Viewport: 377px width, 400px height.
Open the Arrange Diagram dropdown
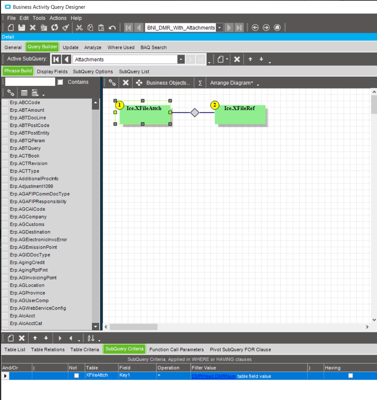pyautogui.click(x=231, y=83)
